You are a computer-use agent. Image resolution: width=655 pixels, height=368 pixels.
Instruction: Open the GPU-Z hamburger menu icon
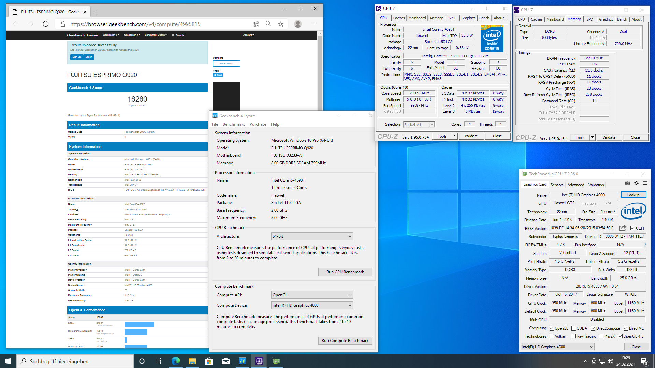point(645,183)
